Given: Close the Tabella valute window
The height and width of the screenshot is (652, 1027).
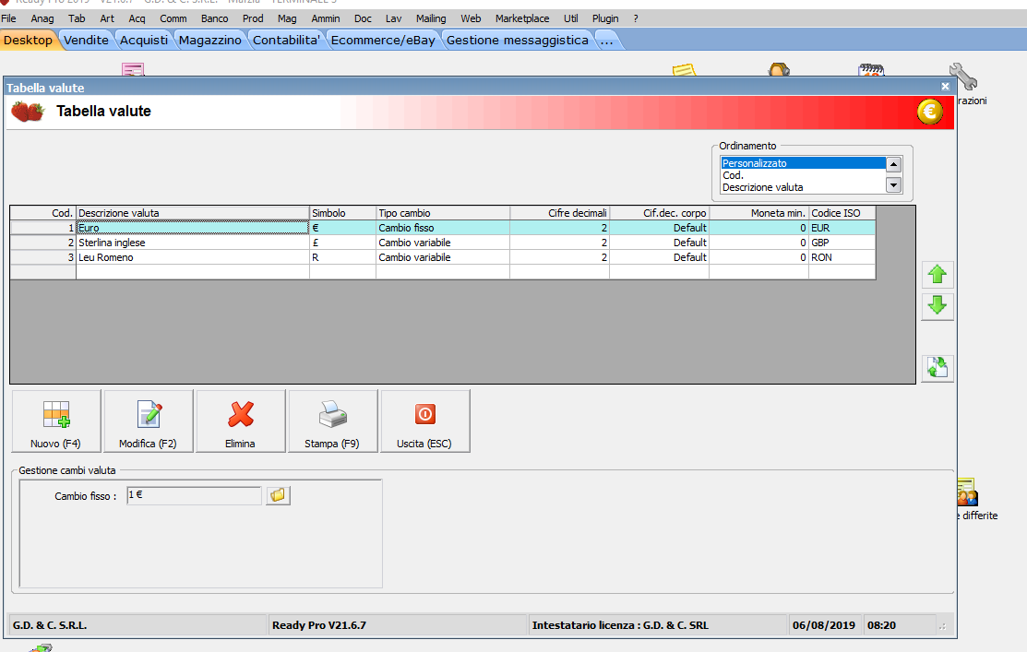Looking at the screenshot, I should (945, 87).
